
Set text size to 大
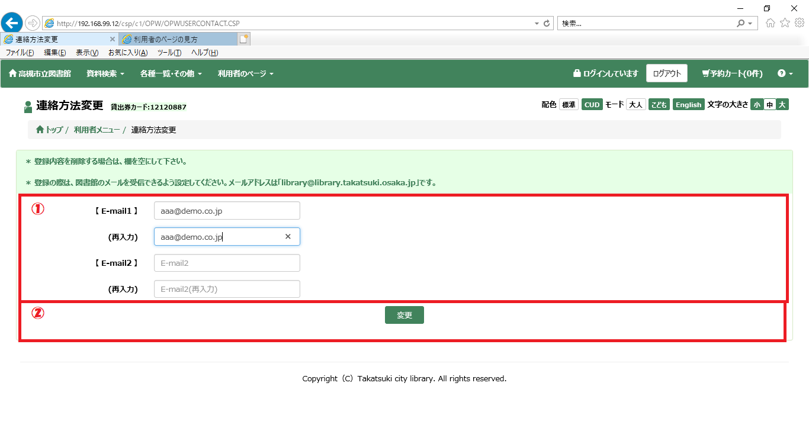782,105
